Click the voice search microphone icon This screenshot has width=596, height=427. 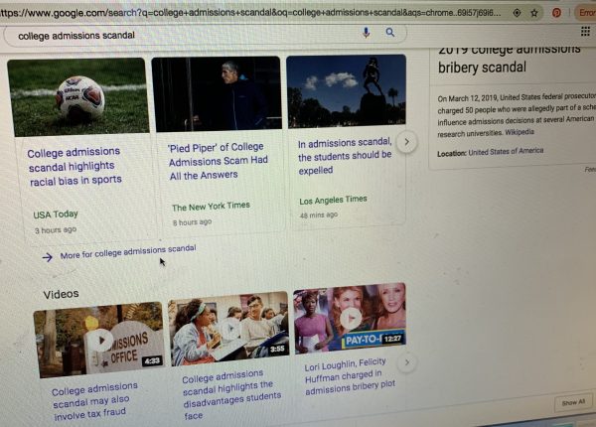pyautogui.click(x=366, y=33)
